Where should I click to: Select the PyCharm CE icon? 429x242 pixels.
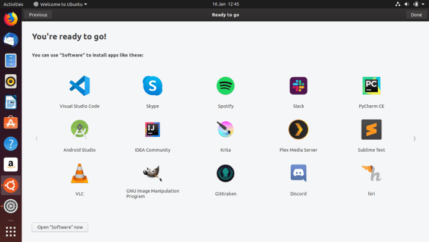[371, 86]
